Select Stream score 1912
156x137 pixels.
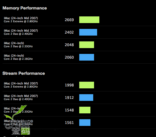coord(69,98)
